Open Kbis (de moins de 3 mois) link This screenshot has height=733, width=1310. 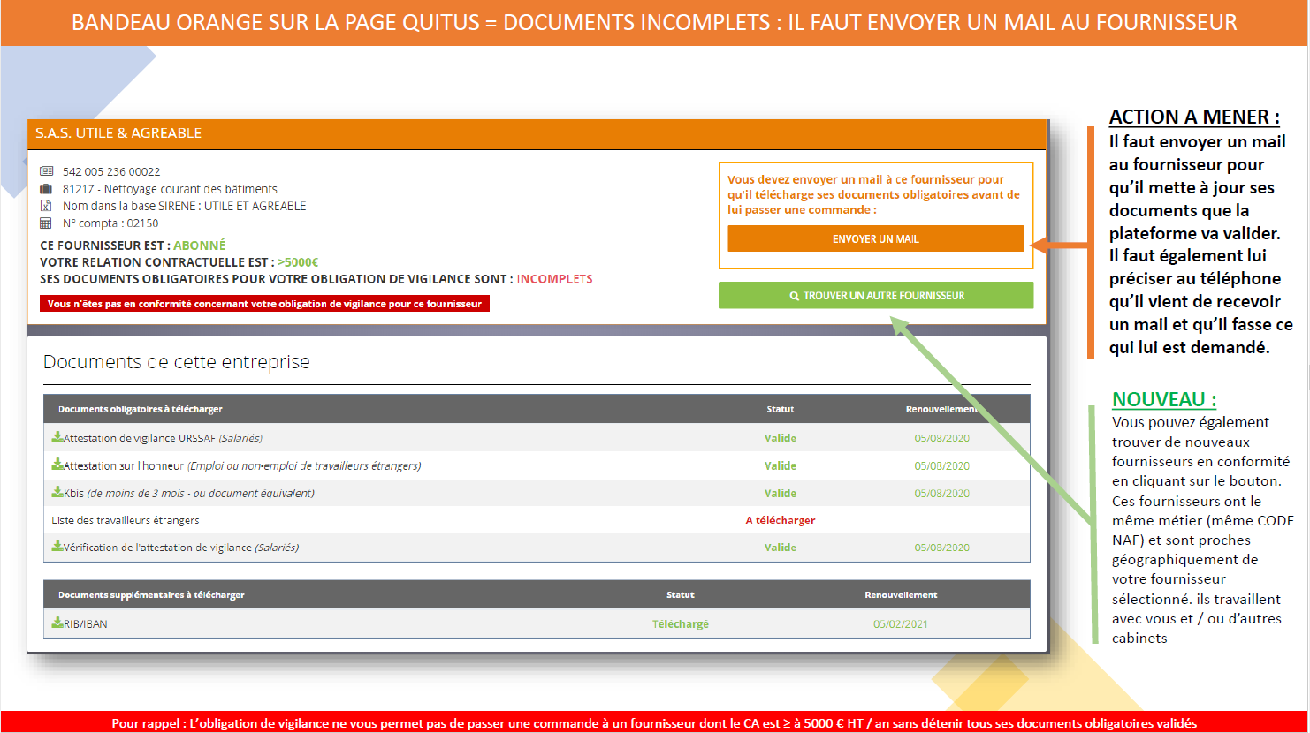coord(189,493)
